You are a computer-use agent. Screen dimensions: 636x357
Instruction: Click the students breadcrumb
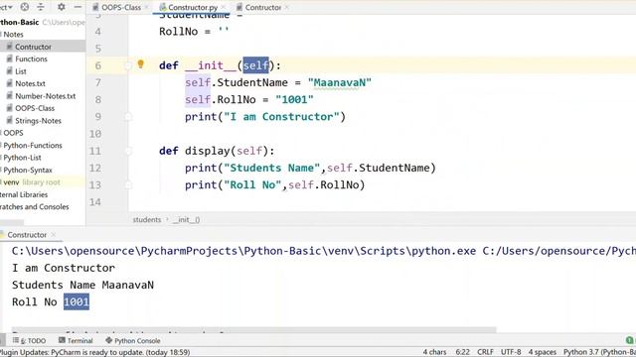click(x=147, y=220)
